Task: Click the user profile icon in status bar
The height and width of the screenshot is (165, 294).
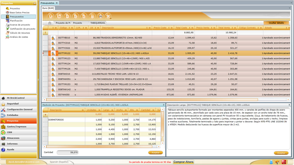Action: click(271, 162)
